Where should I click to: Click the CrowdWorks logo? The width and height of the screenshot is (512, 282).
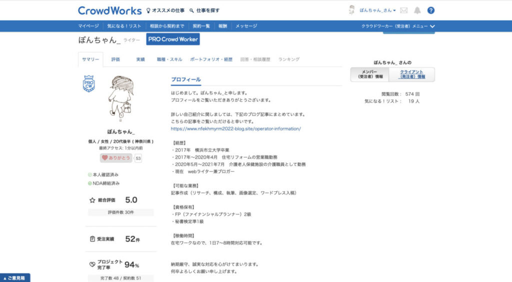pos(109,10)
